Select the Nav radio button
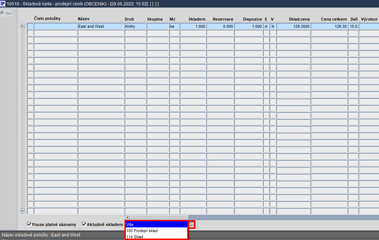This screenshot has width=379, height=240. 3,13
